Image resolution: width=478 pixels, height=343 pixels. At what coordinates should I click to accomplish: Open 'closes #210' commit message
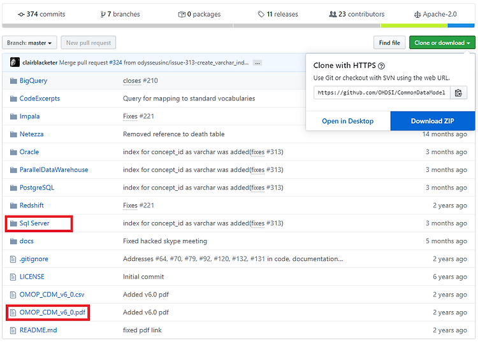(140, 81)
